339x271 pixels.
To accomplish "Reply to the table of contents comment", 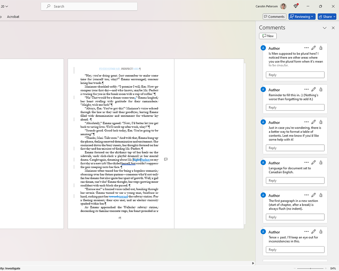I will (295, 148).
